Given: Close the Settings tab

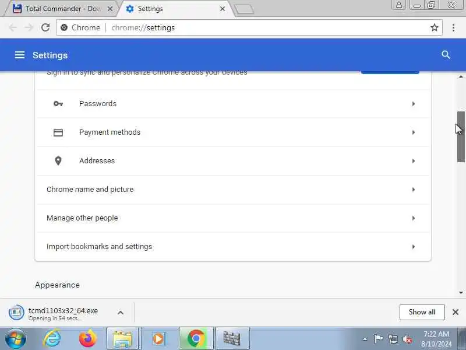Looking at the screenshot, I should pos(223,9).
